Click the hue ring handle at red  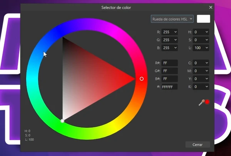(x=142, y=79)
